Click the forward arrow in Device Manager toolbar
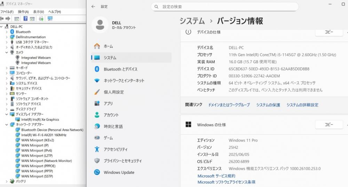 point(8,19)
